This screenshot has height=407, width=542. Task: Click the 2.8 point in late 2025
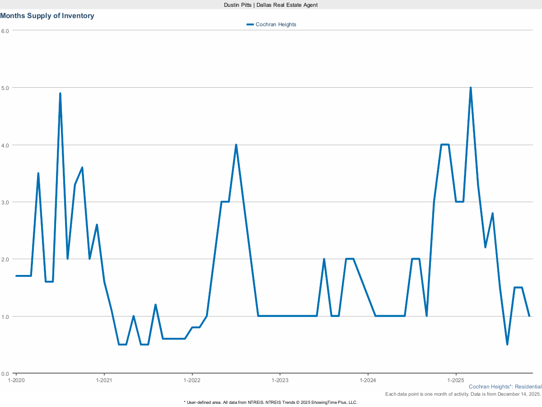coord(491,213)
